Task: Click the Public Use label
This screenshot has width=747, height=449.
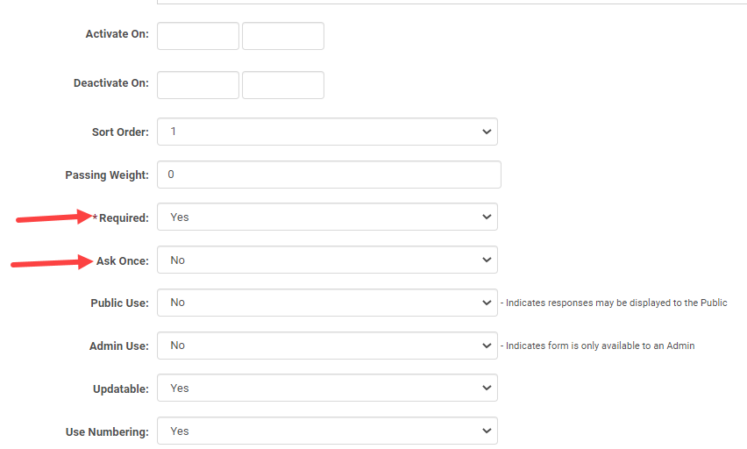Action: click(119, 303)
